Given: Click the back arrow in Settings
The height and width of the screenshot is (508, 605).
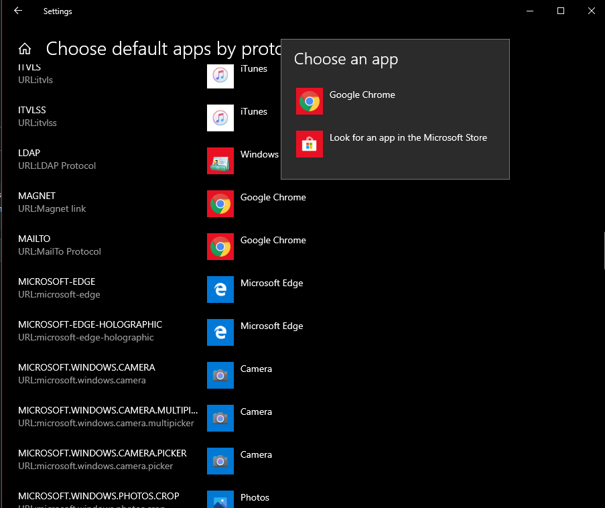Looking at the screenshot, I should pyautogui.click(x=18, y=11).
